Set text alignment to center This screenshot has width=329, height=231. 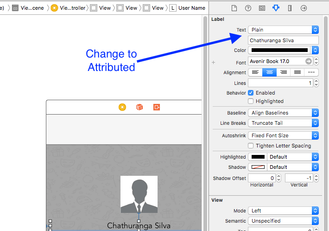(x=269, y=72)
